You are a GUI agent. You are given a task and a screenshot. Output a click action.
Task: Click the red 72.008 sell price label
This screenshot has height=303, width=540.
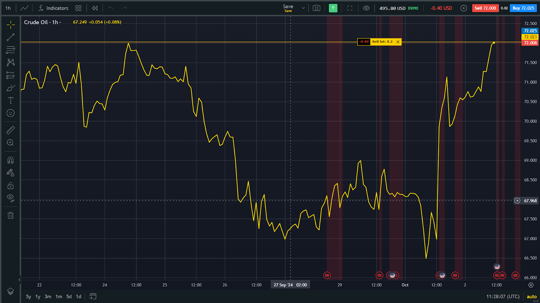[530, 43]
